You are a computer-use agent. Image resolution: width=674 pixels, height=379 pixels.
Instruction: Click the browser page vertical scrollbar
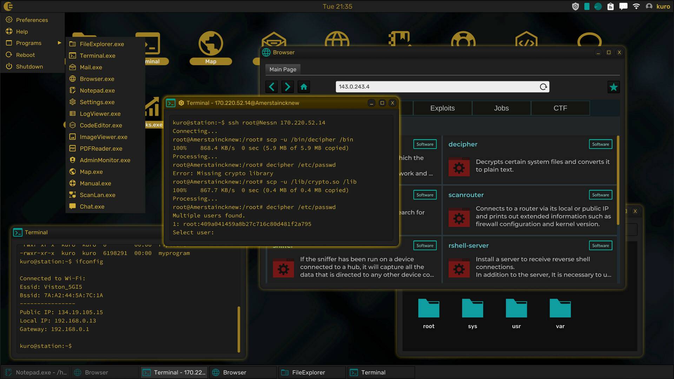click(618, 181)
